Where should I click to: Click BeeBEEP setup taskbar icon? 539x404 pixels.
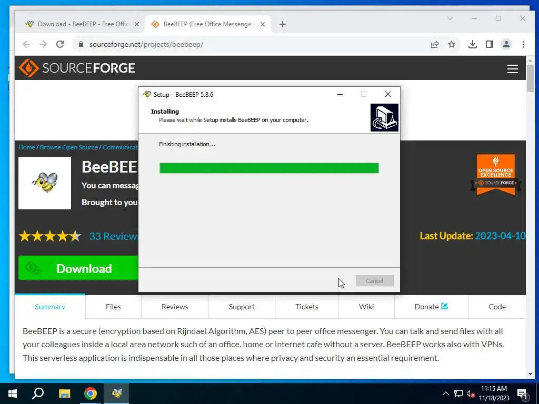pos(117,393)
